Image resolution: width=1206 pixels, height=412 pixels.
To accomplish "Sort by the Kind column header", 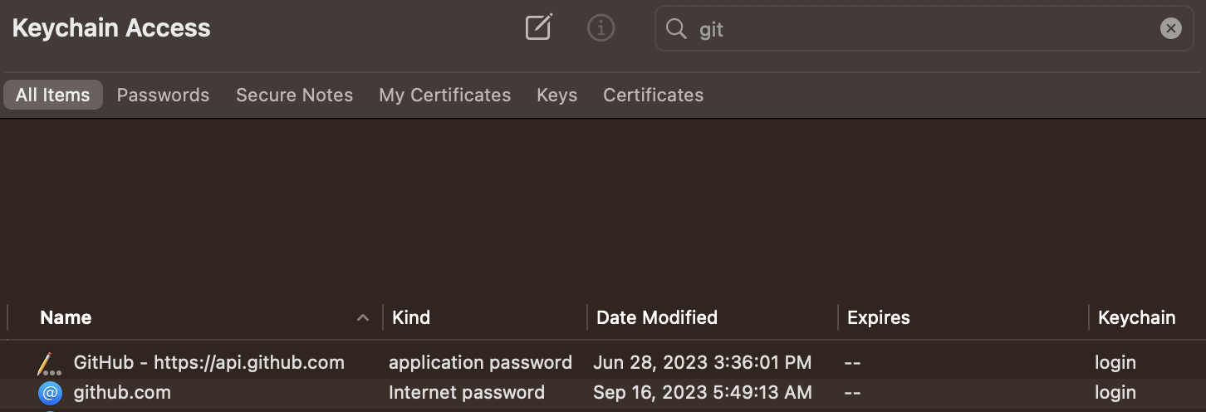I will tap(410, 317).
